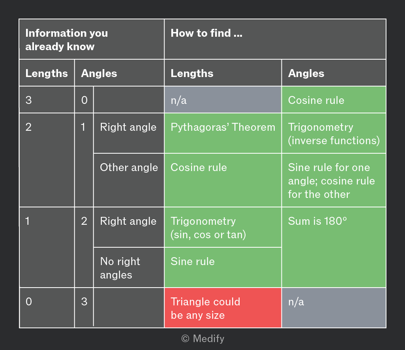The height and width of the screenshot is (350, 405).
Task: Click the 'Other angle' label cell
Action: 129,180
